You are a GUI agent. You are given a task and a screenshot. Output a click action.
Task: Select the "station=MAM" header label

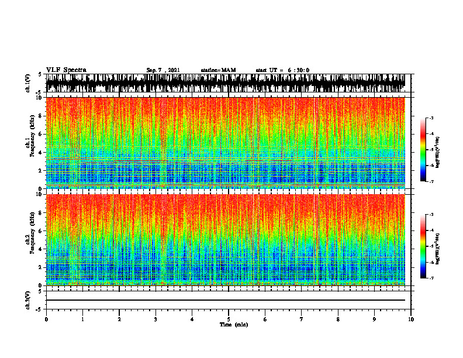click(219, 70)
